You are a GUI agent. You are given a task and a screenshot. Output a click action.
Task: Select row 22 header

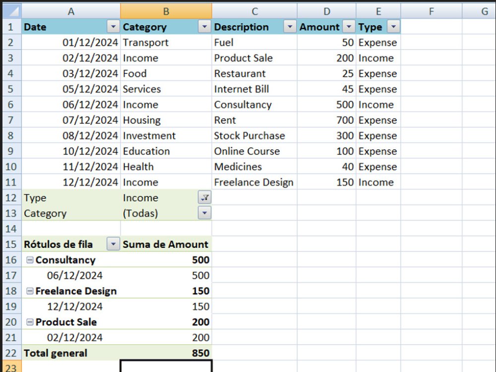[x=12, y=353]
